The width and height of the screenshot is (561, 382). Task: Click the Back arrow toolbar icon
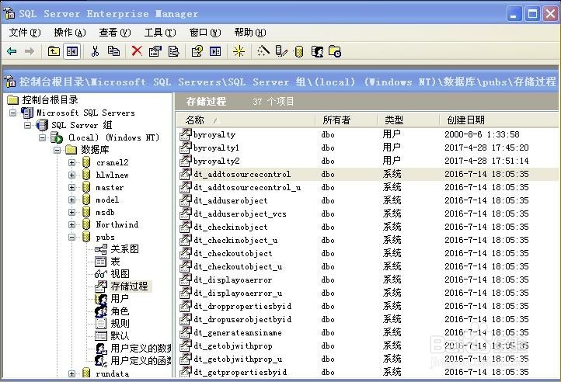tap(12, 51)
